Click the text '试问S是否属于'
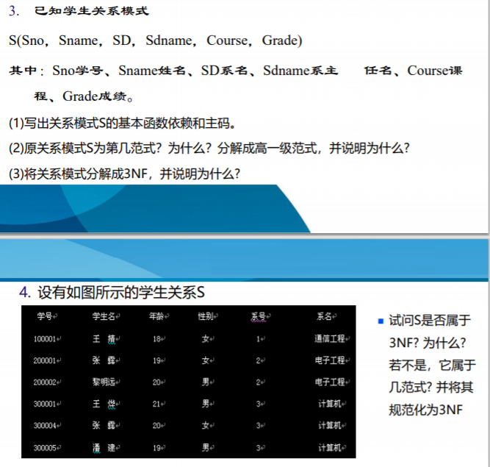This screenshot has height=467, width=490. point(429,321)
